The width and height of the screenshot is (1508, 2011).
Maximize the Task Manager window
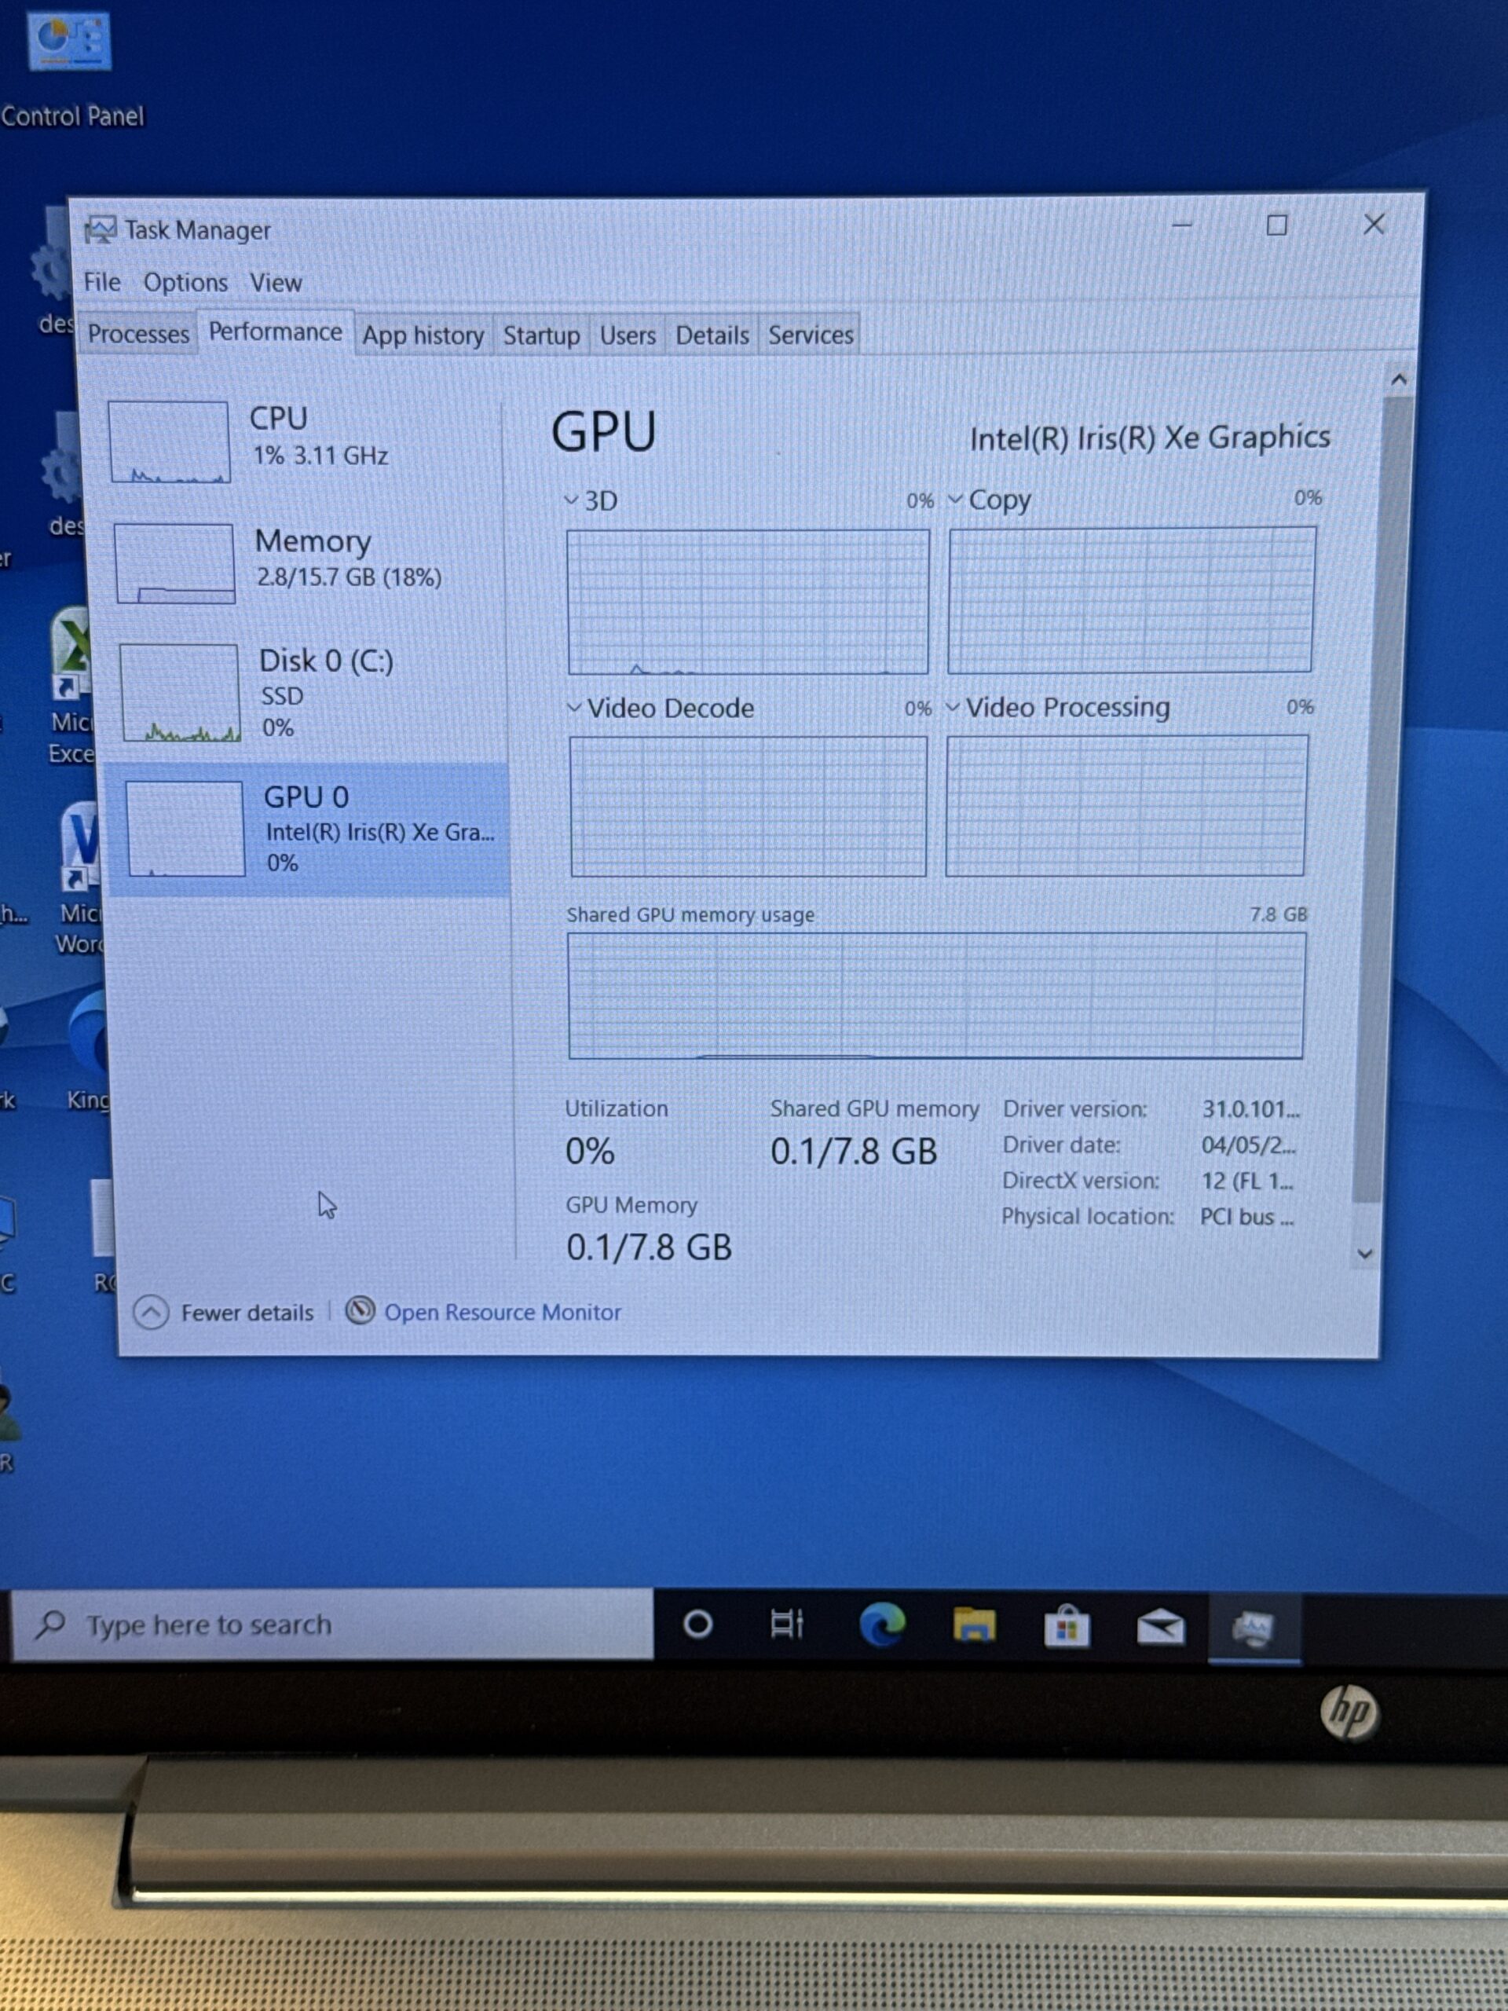[x=1277, y=225]
